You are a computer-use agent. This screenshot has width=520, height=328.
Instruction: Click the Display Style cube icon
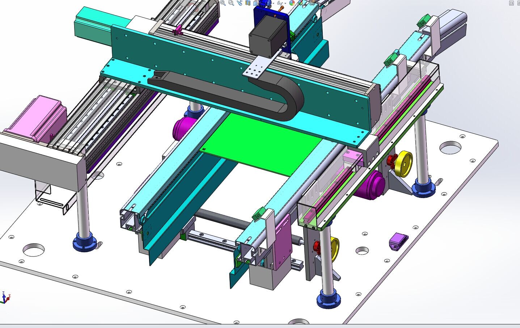click(268, 4)
